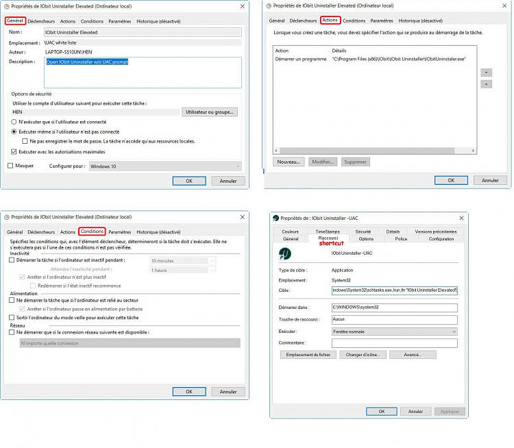Switch to the Versions précédentes tab

pos(436,232)
